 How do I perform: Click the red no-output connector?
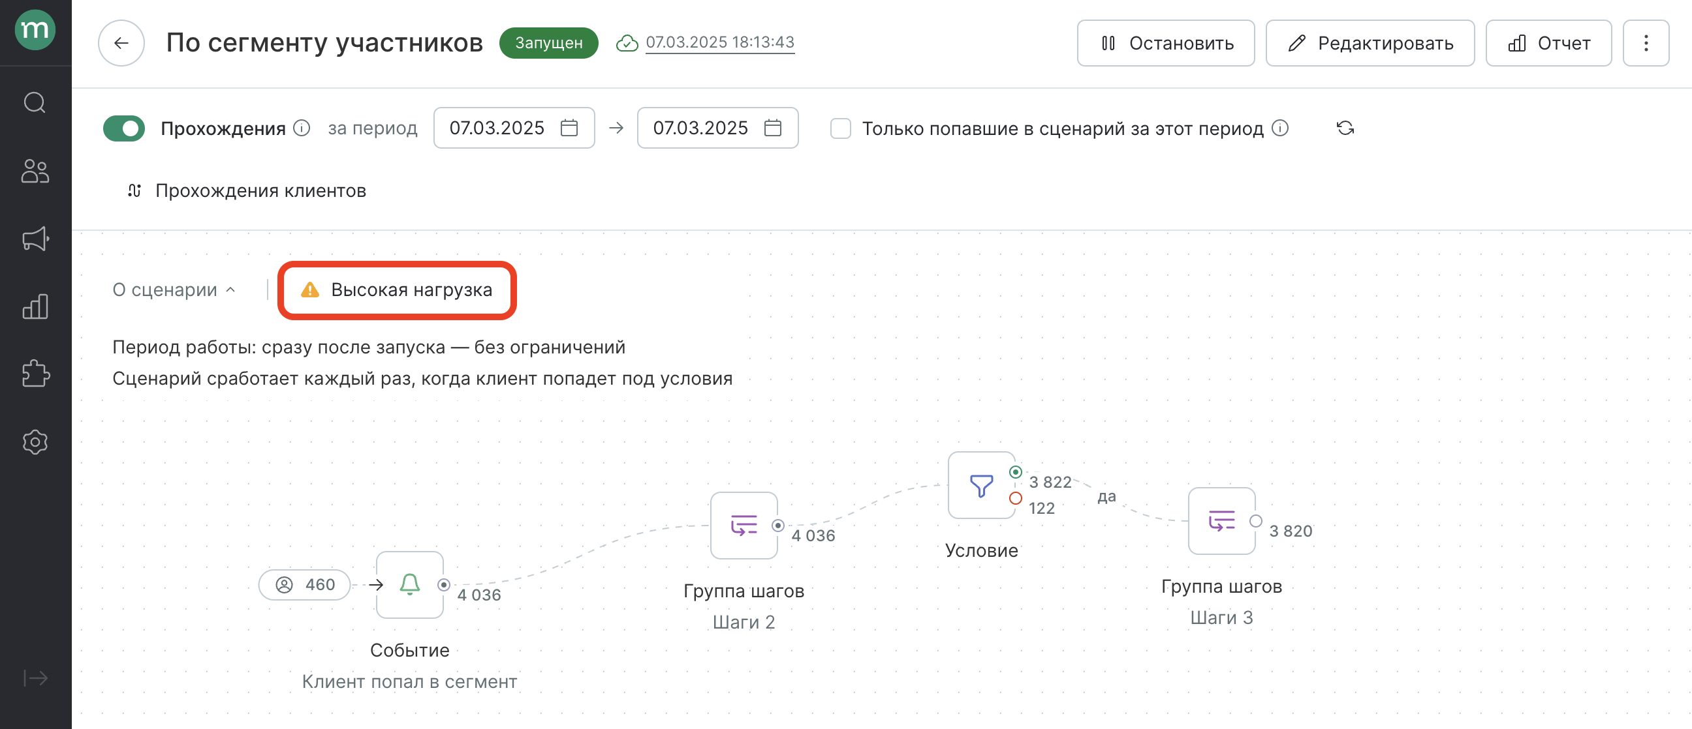(1016, 499)
